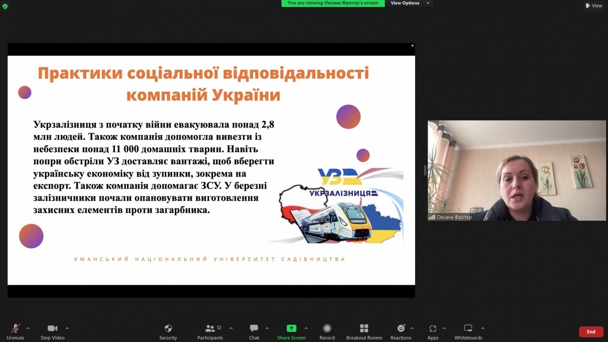The width and height of the screenshot is (608, 342).
Task: Expand the Apps options arrow
Action: click(x=444, y=328)
